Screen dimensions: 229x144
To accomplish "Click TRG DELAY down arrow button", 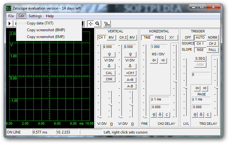I will [x=201, y=115].
